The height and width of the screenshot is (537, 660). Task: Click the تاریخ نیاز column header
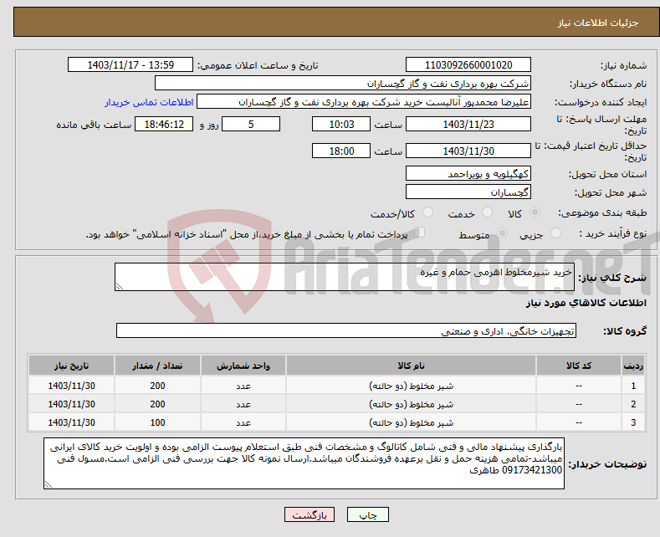pos(72,366)
